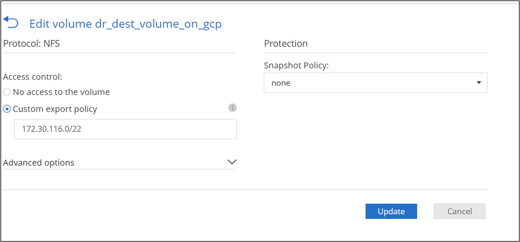Select 'No access to the volume' radio button

[7, 92]
